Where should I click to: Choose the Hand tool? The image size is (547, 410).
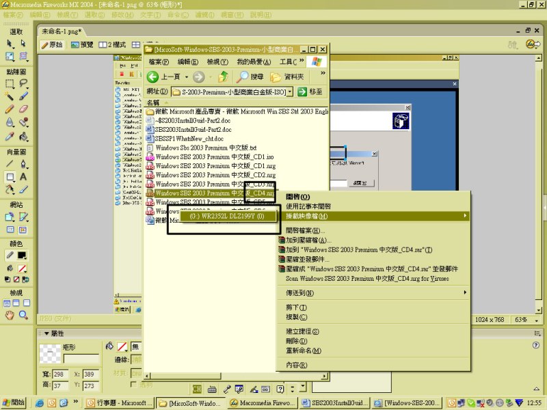pos(10,315)
